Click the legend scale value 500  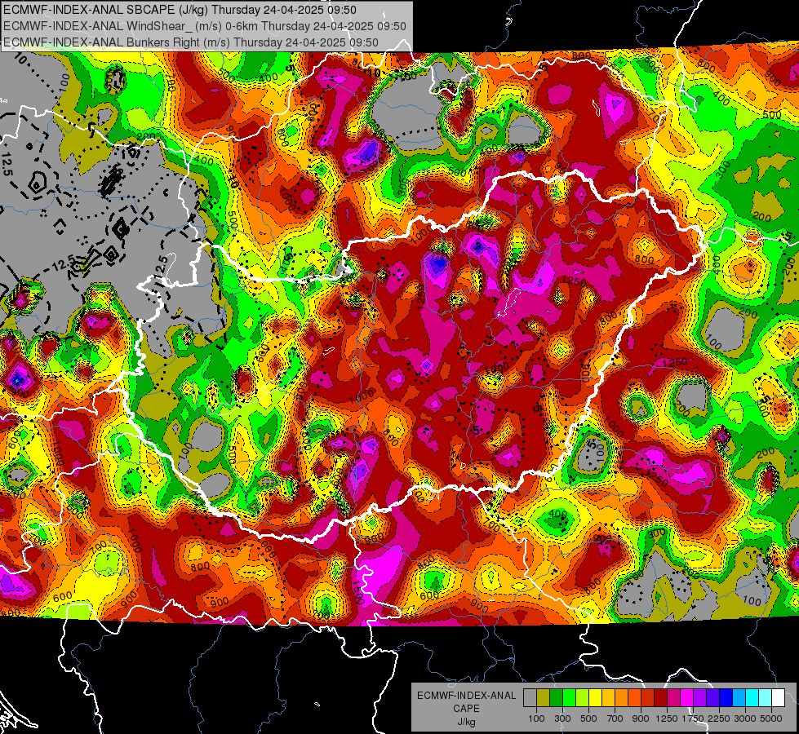point(588,719)
